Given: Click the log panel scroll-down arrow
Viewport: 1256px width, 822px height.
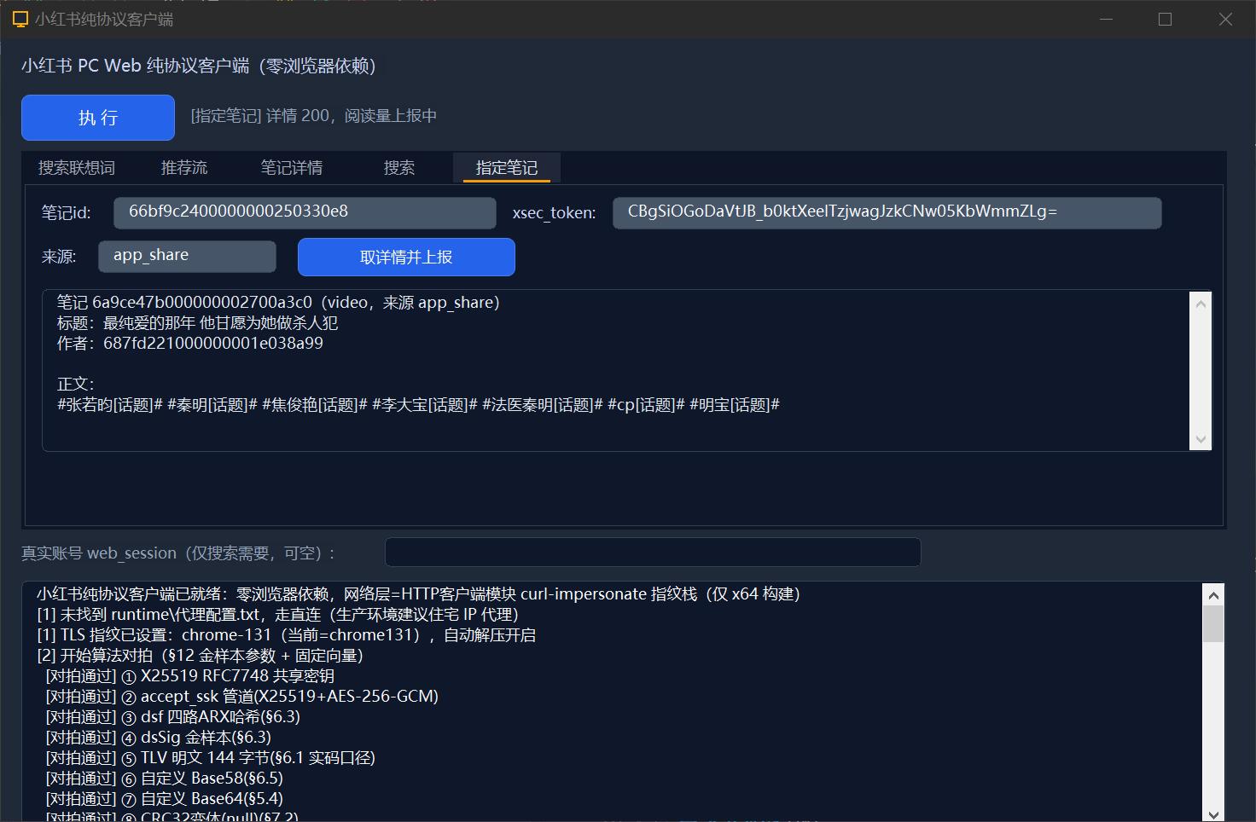Looking at the screenshot, I should [x=1213, y=813].
